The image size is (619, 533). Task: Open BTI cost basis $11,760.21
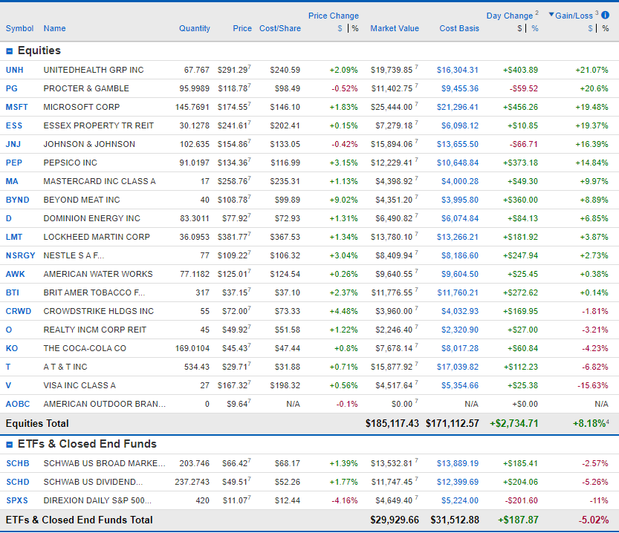point(457,292)
